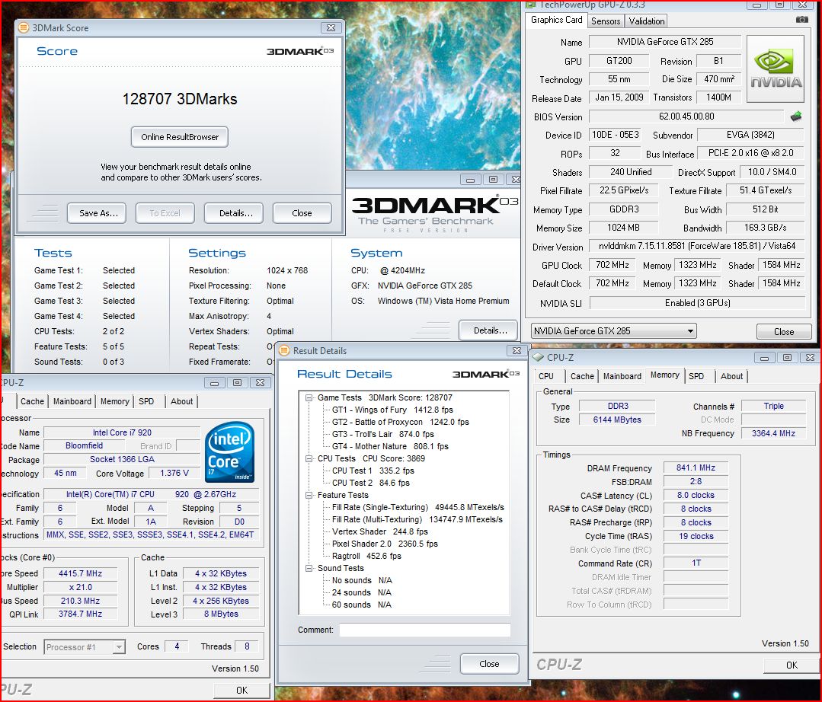Click OK in the right CPU-Z window
Screen dimensions: 822x702
[x=792, y=665]
